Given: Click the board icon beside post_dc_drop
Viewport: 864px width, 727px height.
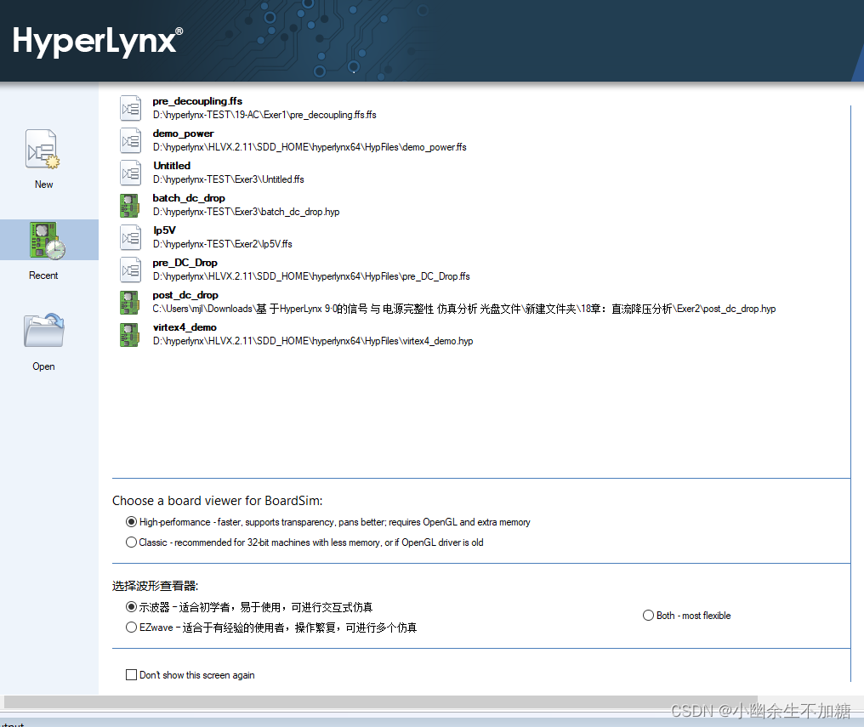Looking at the screenshot, I should click(x=130, y=302).
